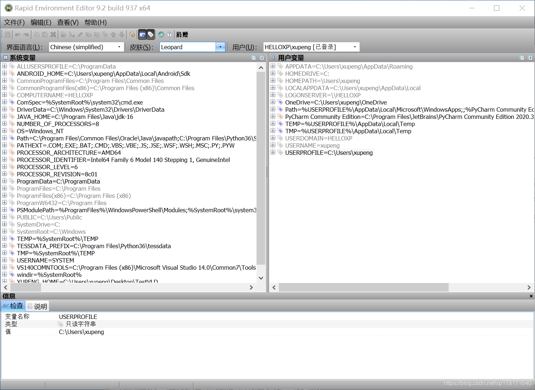Select the NUMBER_OF_PROCESSORS=8 row
The height and width of the screenshot is (390, 535).
coord(58,124)
